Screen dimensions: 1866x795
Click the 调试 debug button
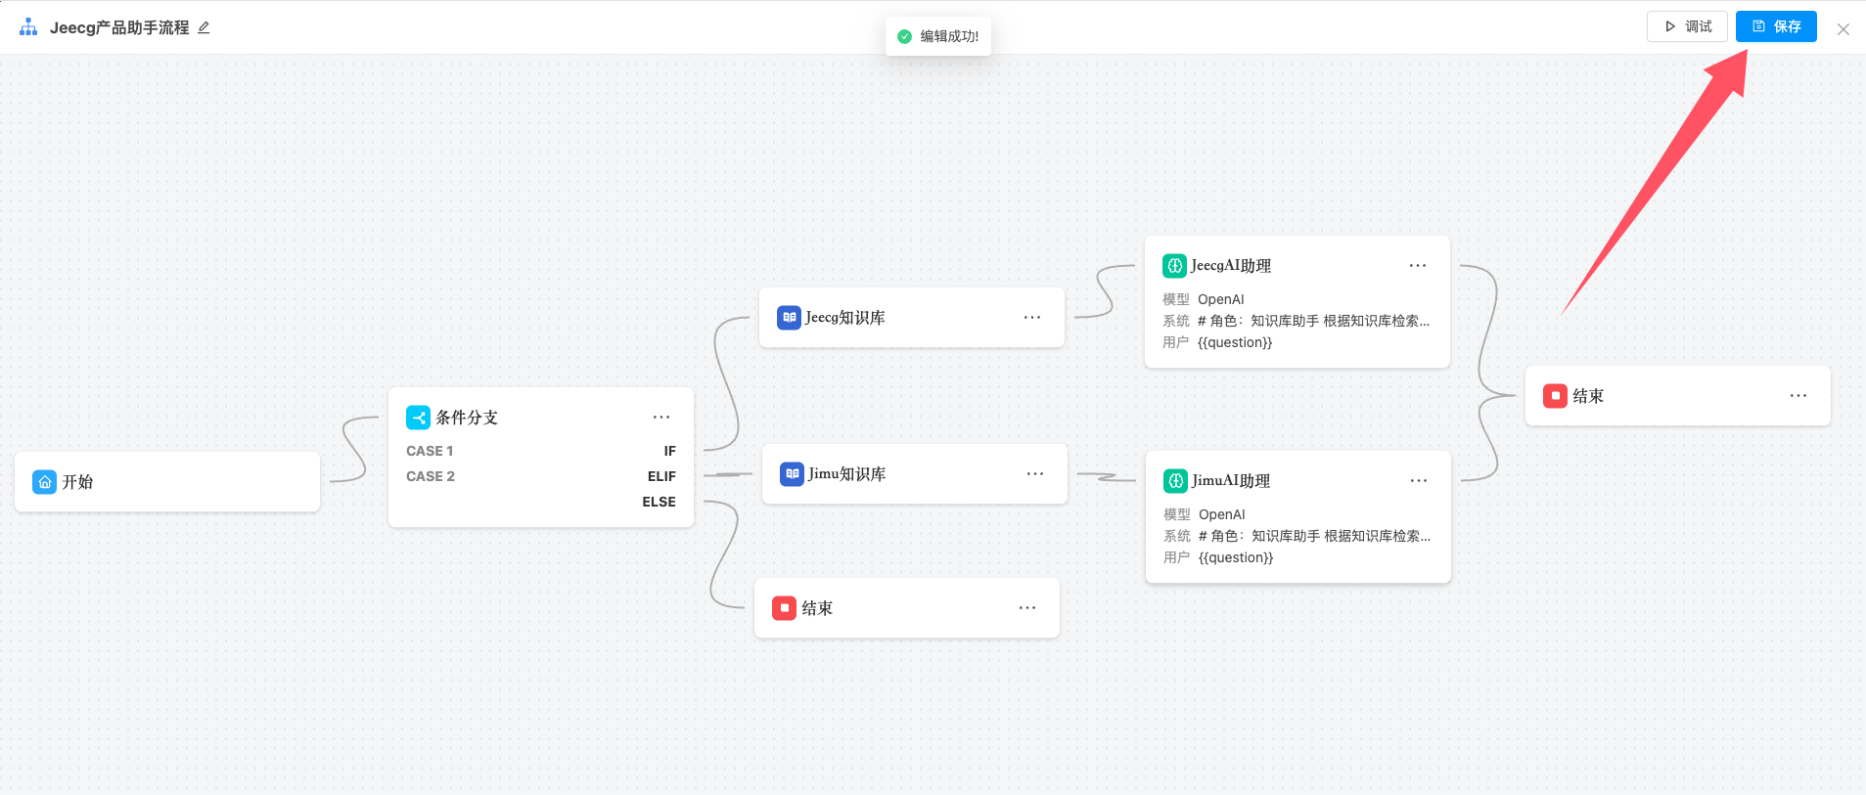(1687, 26)
